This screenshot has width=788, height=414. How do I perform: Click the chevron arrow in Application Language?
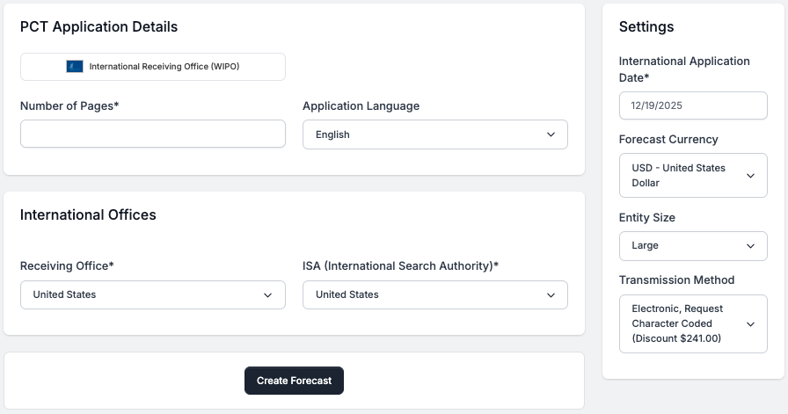coord(551,134)
